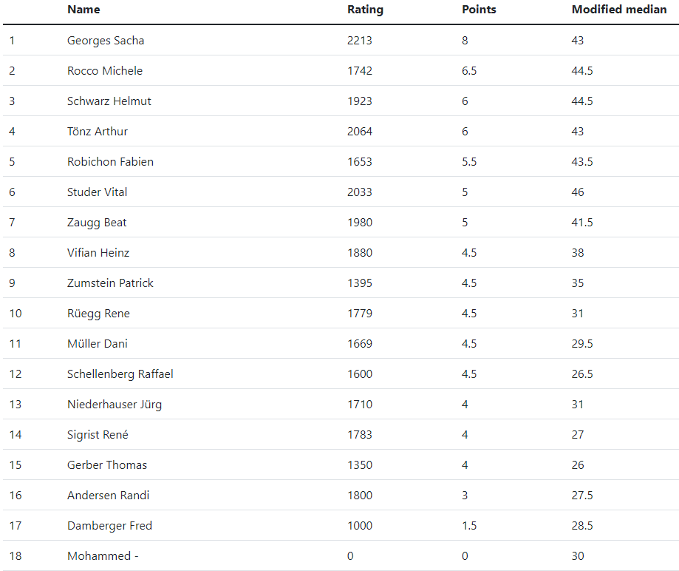Click the Modified median column header
The width and height of the screenshot is (679, 571).
coord(619,10)
